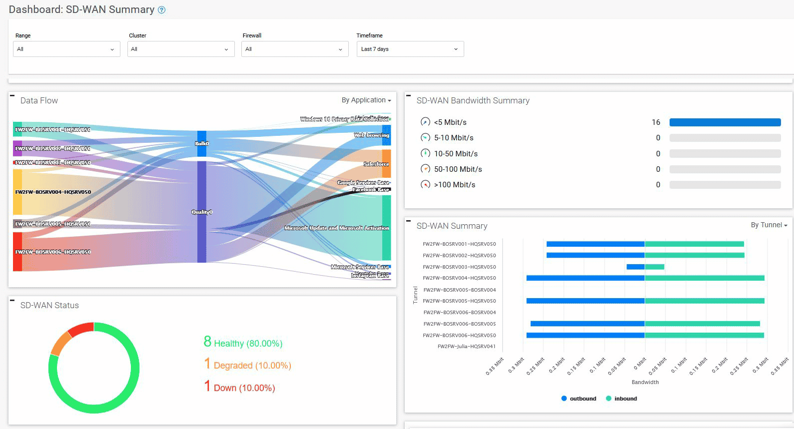Click the 50-100 Mbit/s gauge icon
The height and width of the screenshot is (429, 794).
(425, 169)
